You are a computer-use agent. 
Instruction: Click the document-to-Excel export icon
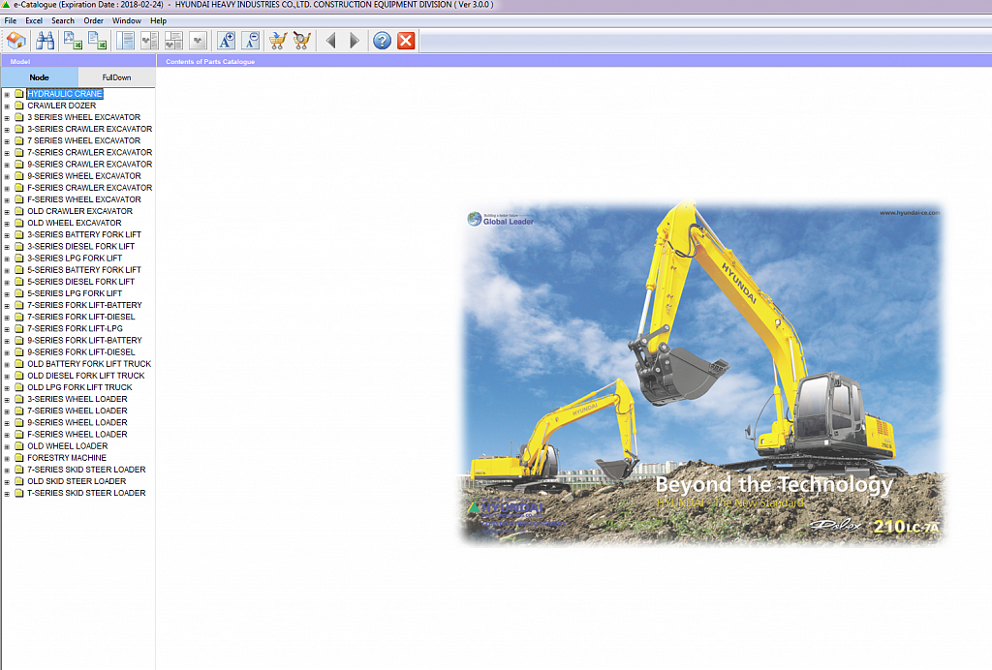pyautogui.click(x=97, y=41)
